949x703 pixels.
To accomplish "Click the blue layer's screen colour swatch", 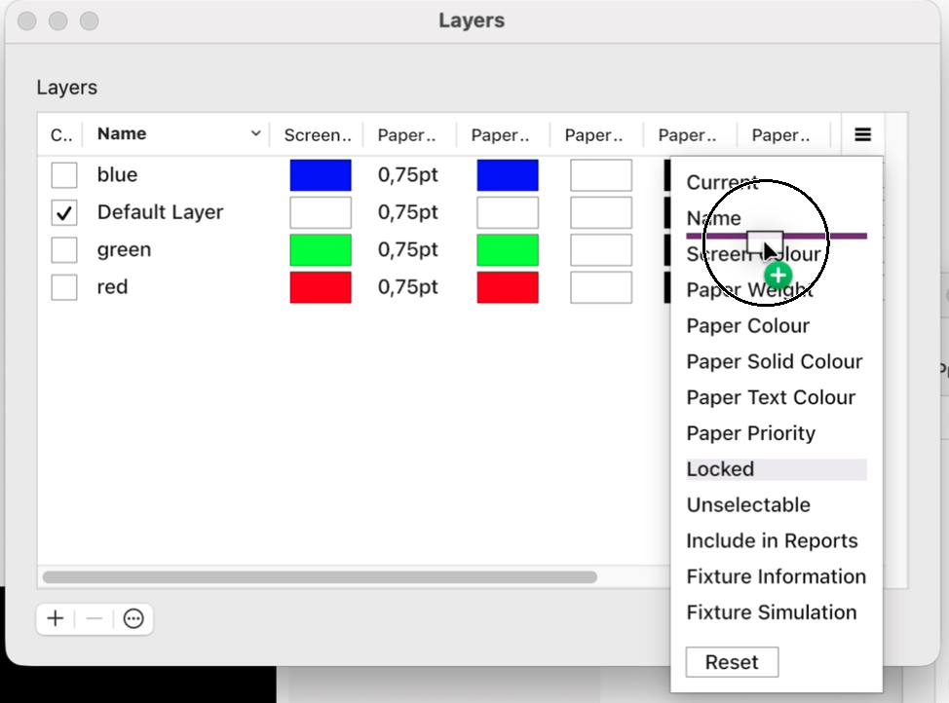I will pyautogui.click(x=320, y=174).
